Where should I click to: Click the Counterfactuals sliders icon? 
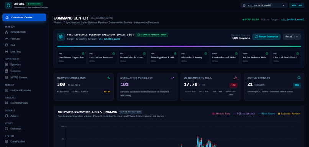click(x=7, y=103)
